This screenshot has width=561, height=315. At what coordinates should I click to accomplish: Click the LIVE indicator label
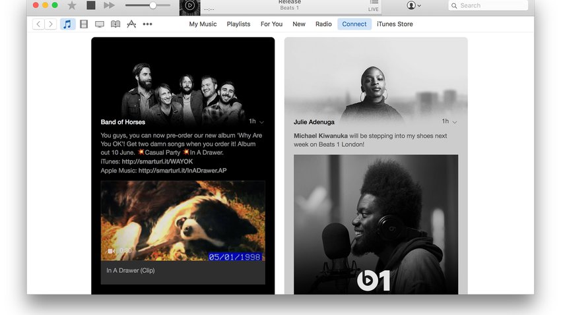tap(373, 9)
